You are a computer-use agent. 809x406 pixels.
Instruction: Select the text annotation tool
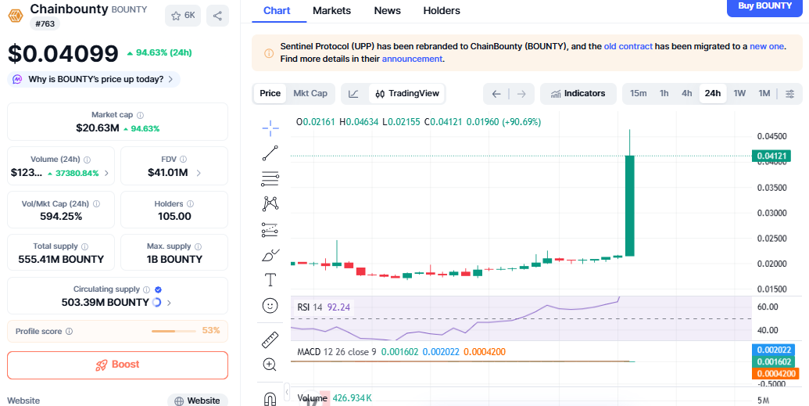coord(270,280)
